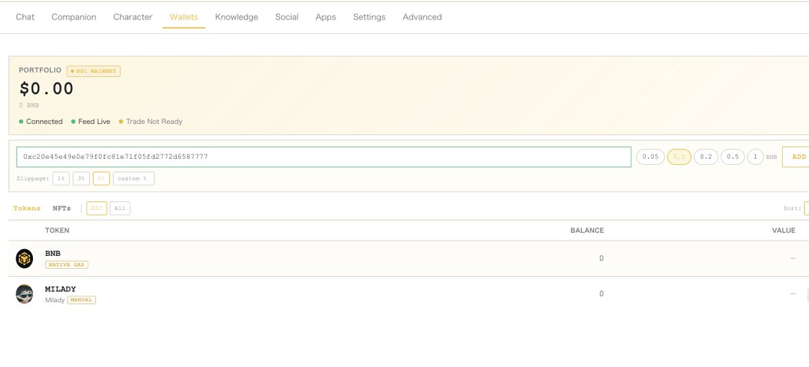
Task: Select the 0.05 BNB amount
Action: pyautogui.click(x=651, y=157)
